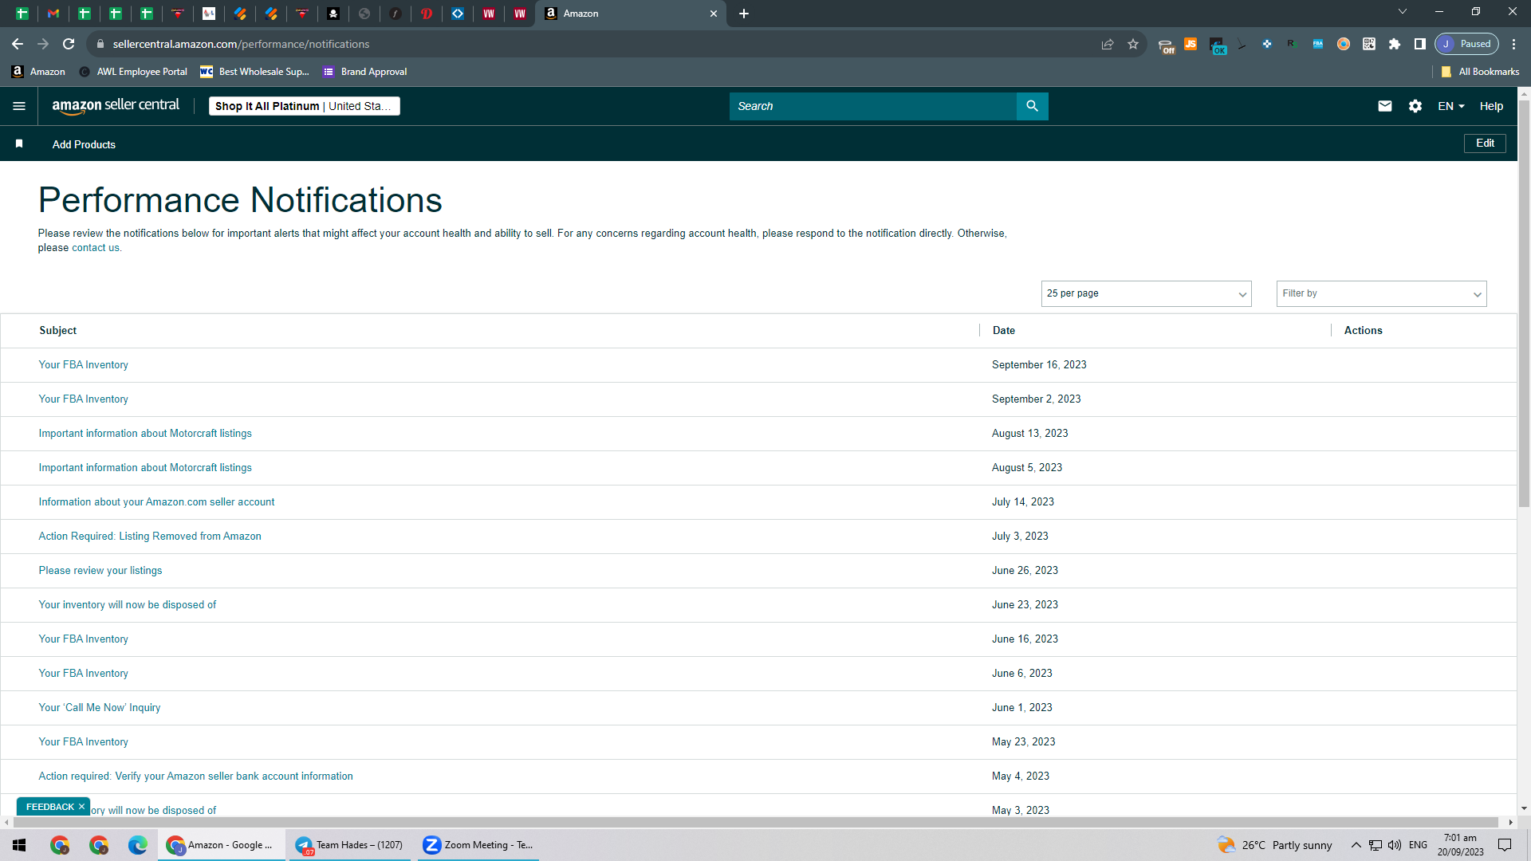The height and width of the screenshot is (861, 1531).
Task: Open All Bookmarks folder
Action: 1480,72
